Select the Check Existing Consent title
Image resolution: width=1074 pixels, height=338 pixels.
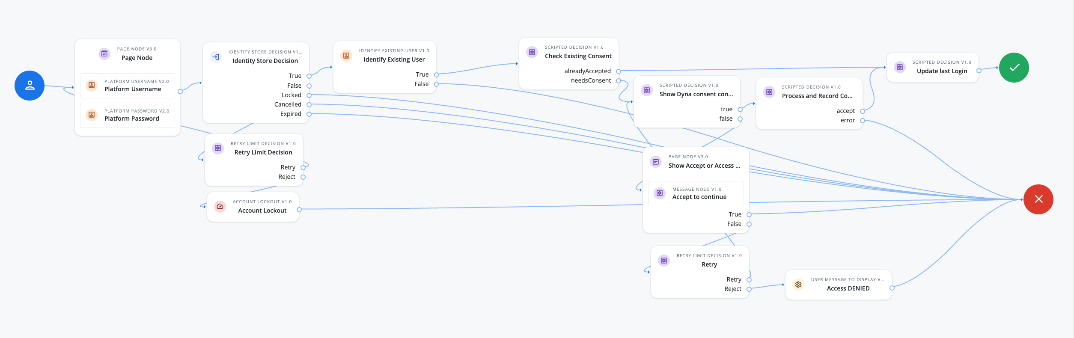coord(578,56)
